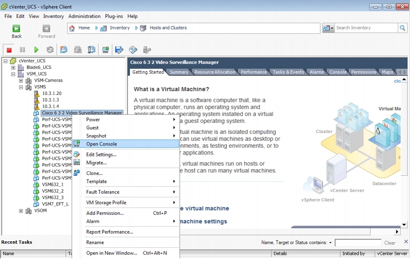The width and height of the screenshot is (410, 260).
Task: Revert to current snapshot via toolbar icon
Action: [77, 49]
